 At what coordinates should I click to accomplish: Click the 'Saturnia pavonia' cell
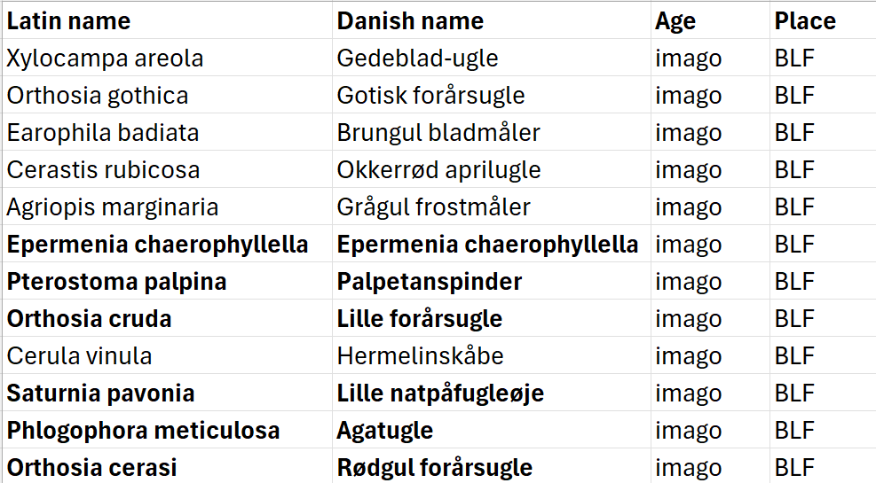(101, 393)
